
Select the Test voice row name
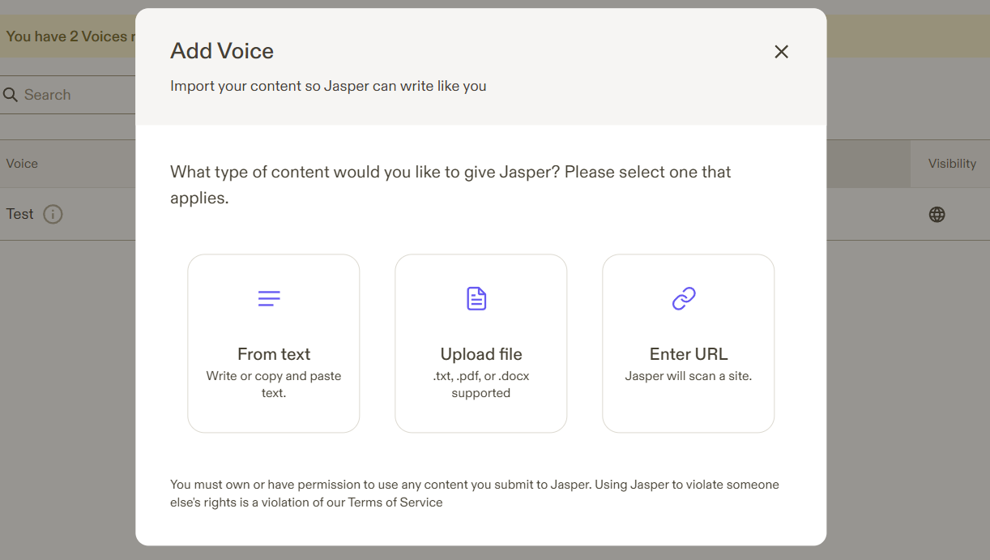[x=20, y=215]
